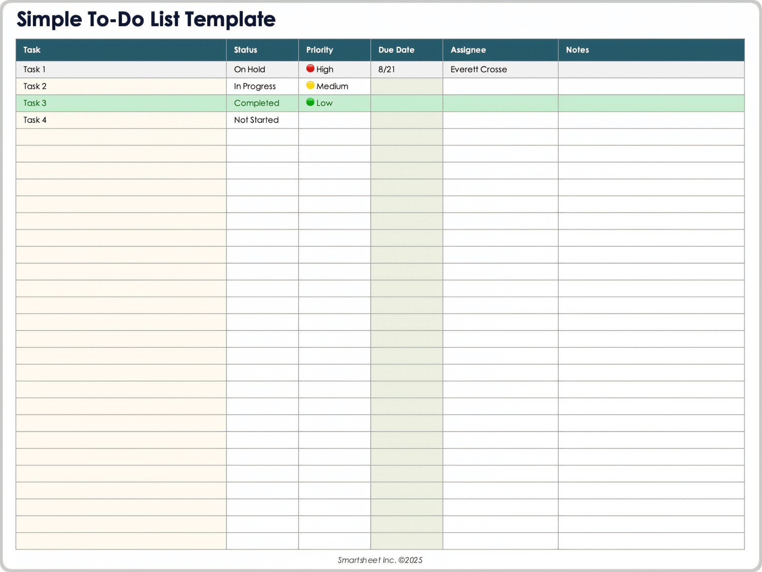The width and height of the screenshot is (762, 572).
Task: Select the 8/21 due date cell
Action: click(x=386, y=69)
